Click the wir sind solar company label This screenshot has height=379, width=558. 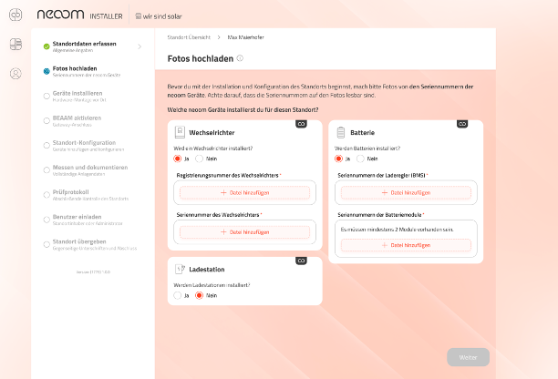[x=162, y=16]
